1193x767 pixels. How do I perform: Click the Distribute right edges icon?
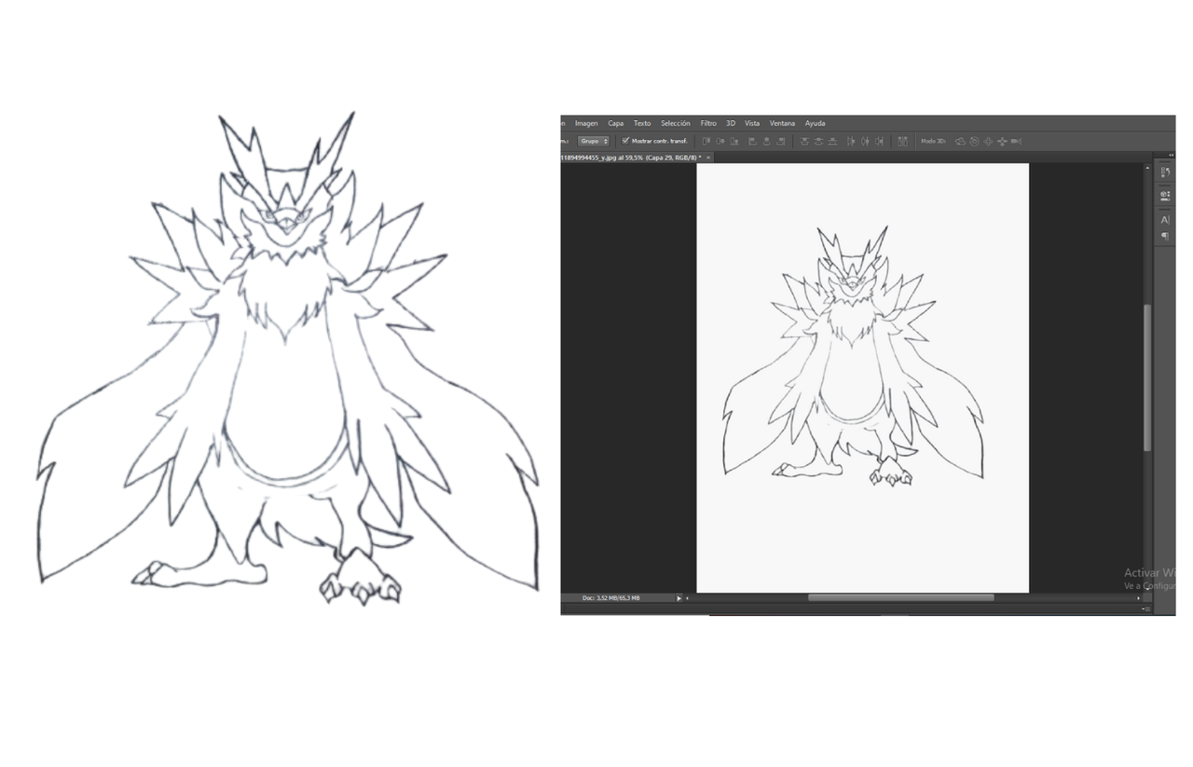point(879,141)
